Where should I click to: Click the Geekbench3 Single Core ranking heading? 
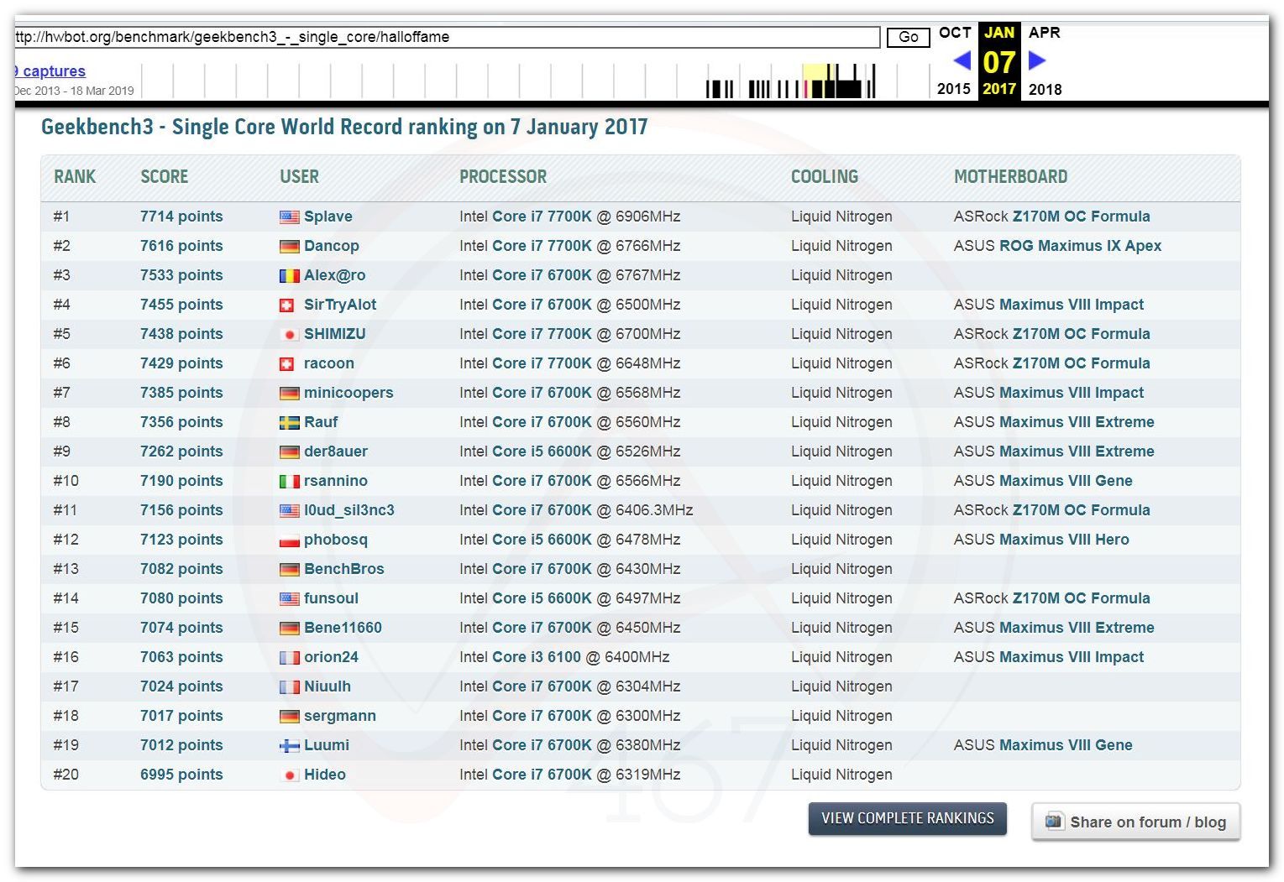(x=344, y=127)
